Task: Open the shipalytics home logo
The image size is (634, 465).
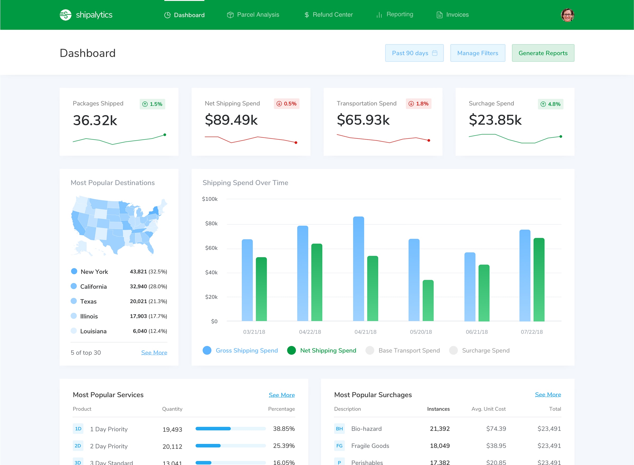Action: click(86, 15)
